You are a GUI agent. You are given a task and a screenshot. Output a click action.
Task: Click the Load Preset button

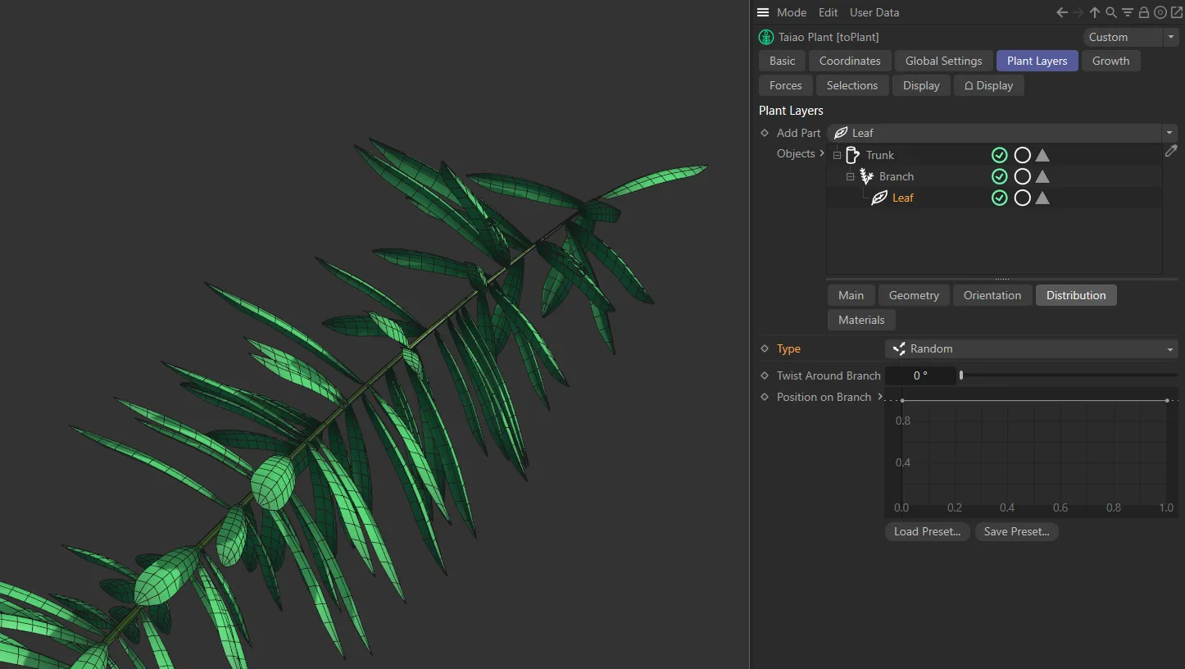[927, 531]
